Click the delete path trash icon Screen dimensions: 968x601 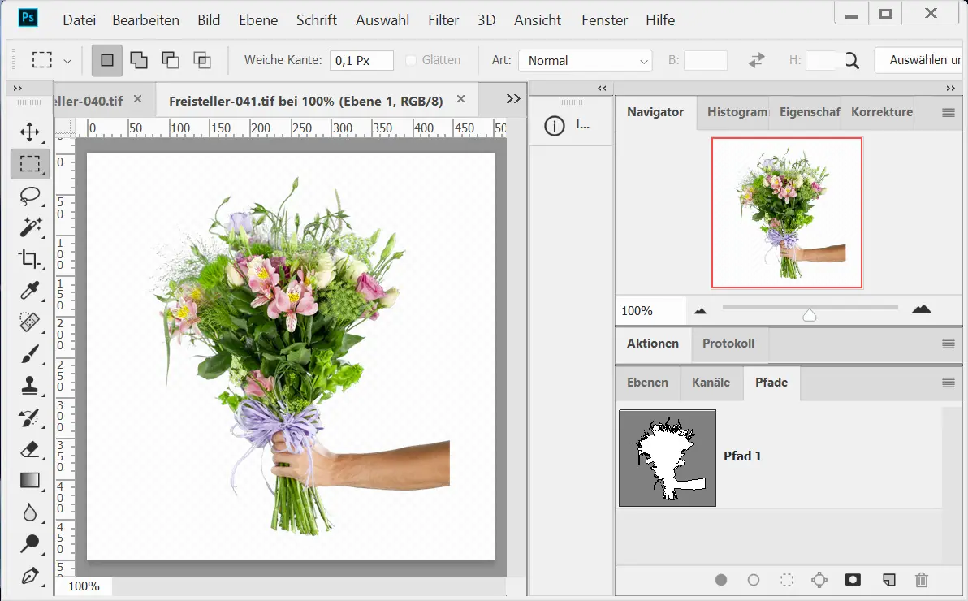click(921, 580)
